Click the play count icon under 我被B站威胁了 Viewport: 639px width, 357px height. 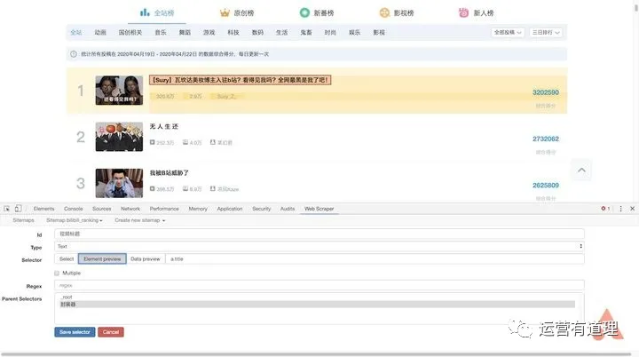tap(152, 189)
